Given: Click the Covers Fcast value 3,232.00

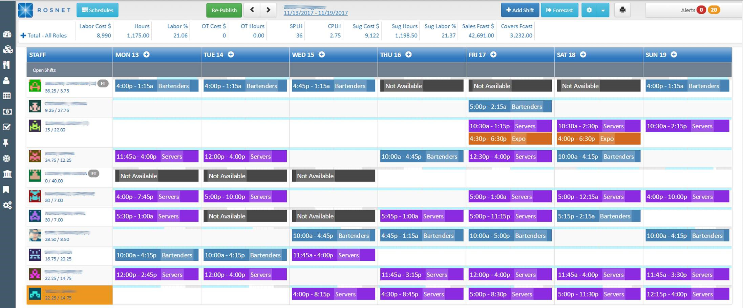Looking at the screenshot, I should pyautogui.click(x=521, y=35).
